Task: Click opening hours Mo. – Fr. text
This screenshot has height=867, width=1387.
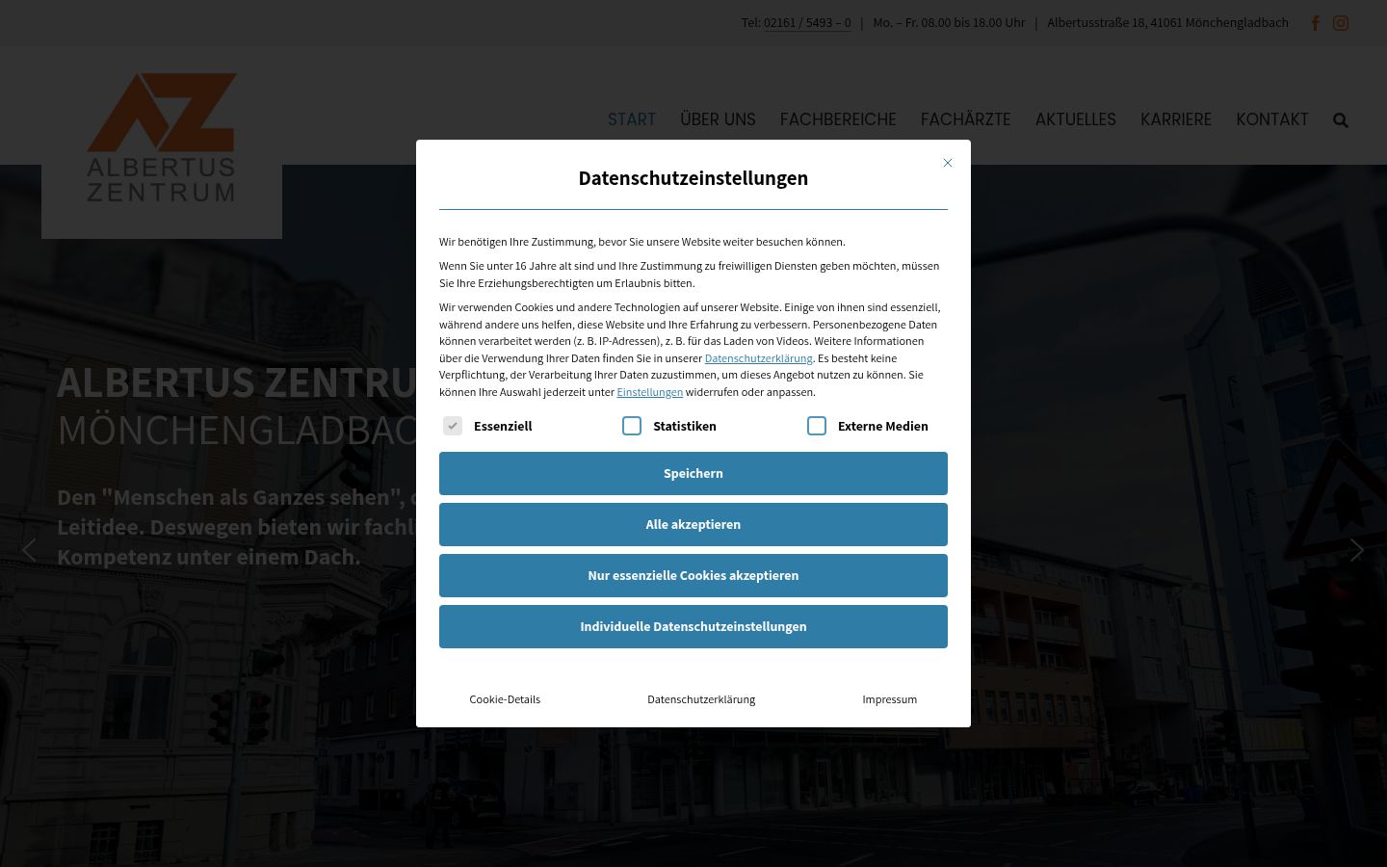Action: pyautogui.click(x=949, y=23)
